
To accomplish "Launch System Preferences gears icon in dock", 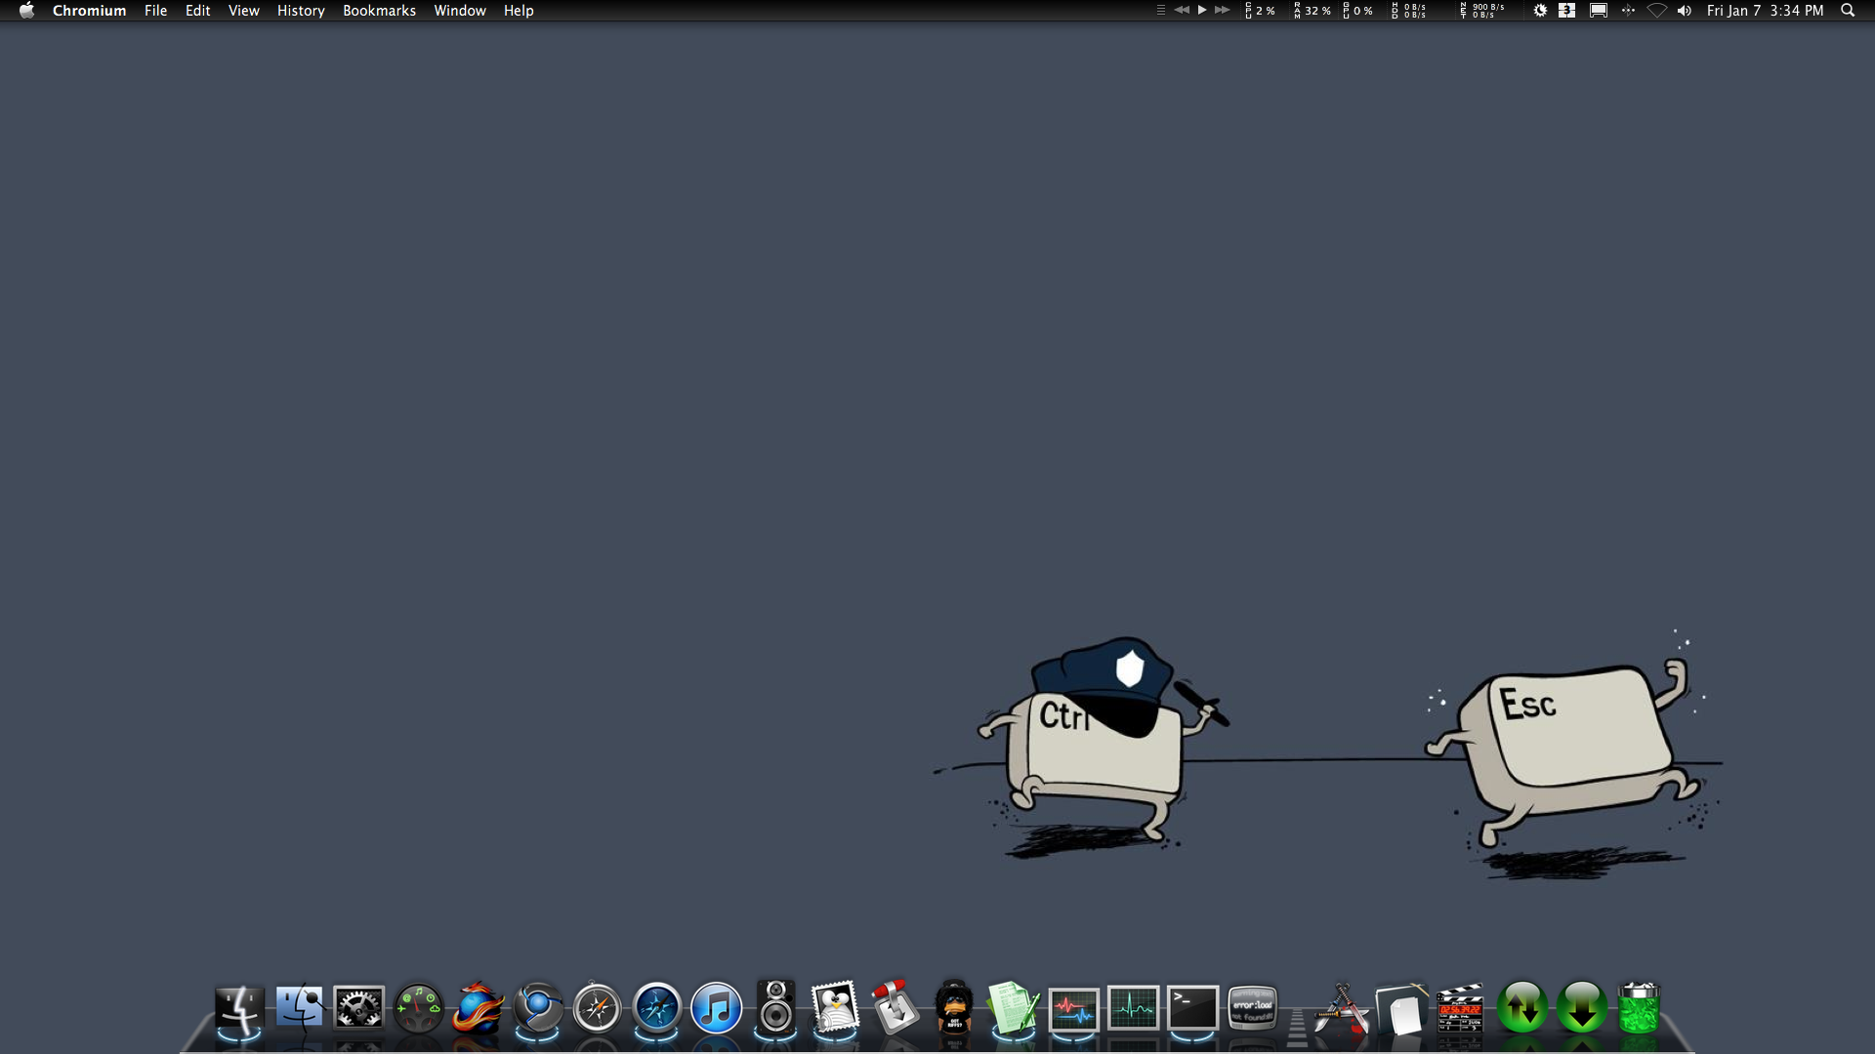I will click(358, 1008).
